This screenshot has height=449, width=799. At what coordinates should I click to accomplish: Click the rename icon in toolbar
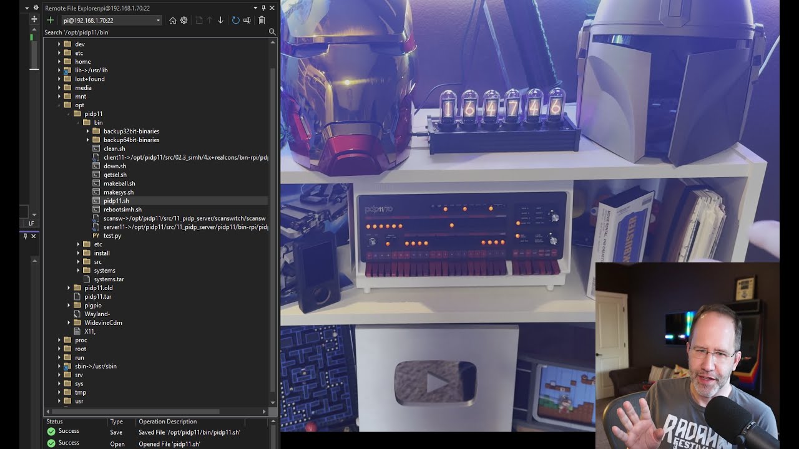[247, 21]
